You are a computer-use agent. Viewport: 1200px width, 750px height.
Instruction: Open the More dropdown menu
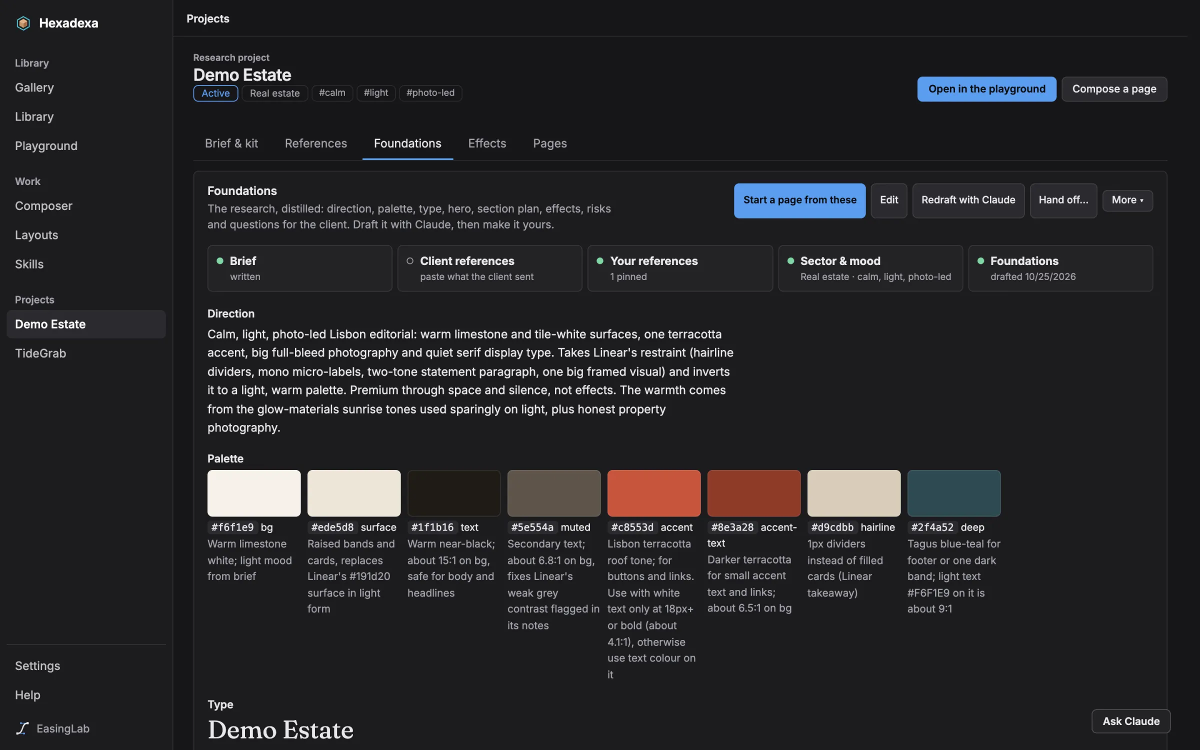coord(1127,200)
